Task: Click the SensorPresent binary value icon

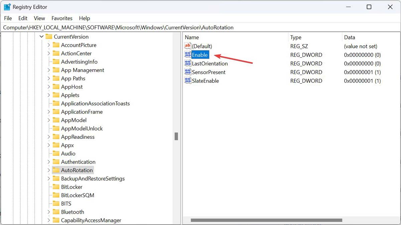Action: point(187,72)
